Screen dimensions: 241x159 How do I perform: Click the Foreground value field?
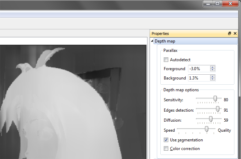(x=199, y=68)
